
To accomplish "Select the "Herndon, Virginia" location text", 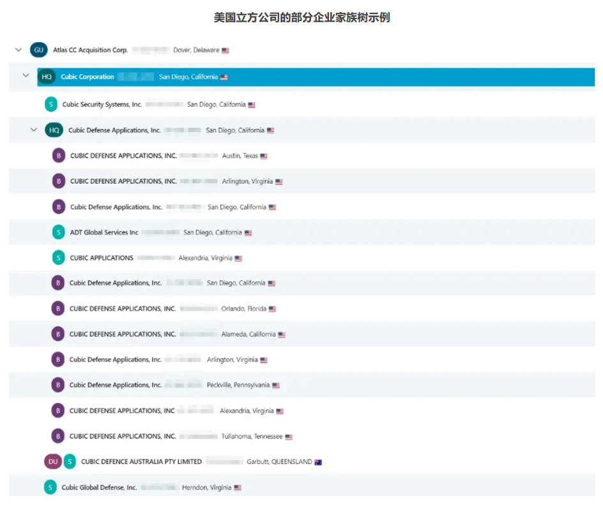I will point(207,487).
